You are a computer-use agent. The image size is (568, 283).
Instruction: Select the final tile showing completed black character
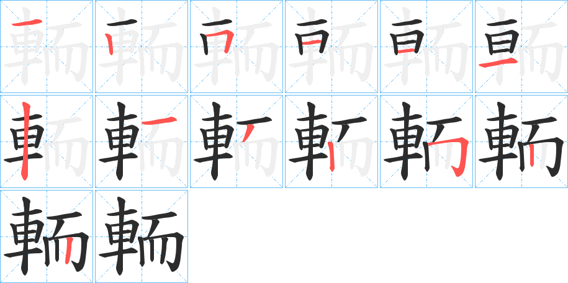pyautogui.click(x=142, y=236)
